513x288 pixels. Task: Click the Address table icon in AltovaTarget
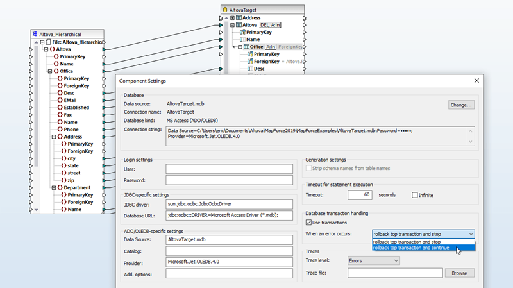[239, 18]
